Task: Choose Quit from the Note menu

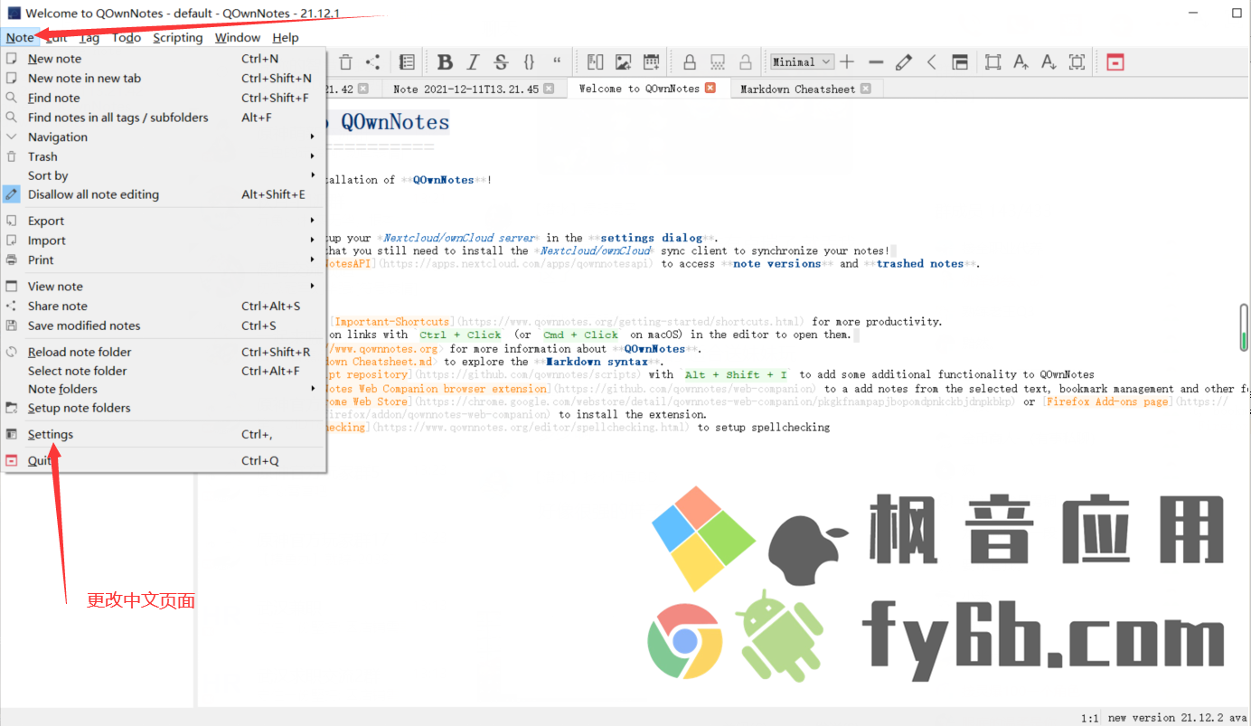Action: (x=164, y=460)
